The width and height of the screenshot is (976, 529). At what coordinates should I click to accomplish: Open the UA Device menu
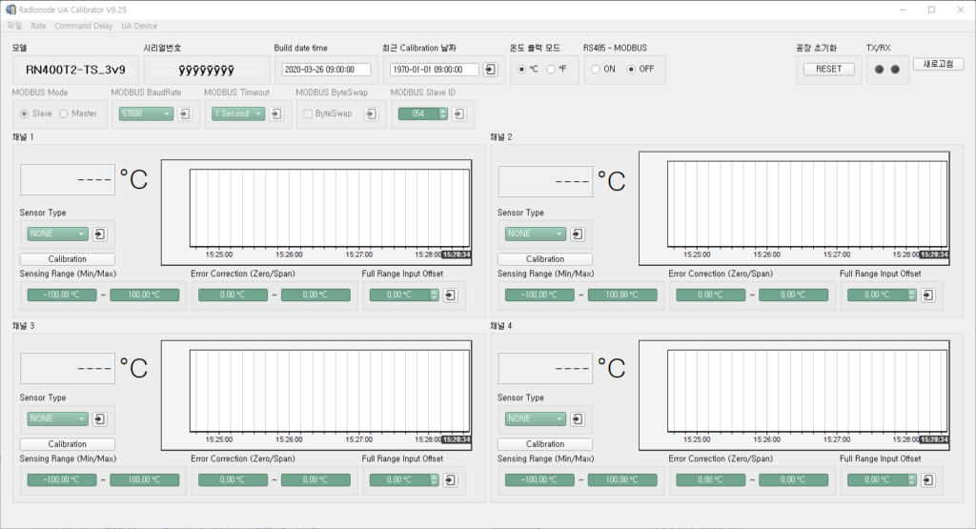coord(139,26)
